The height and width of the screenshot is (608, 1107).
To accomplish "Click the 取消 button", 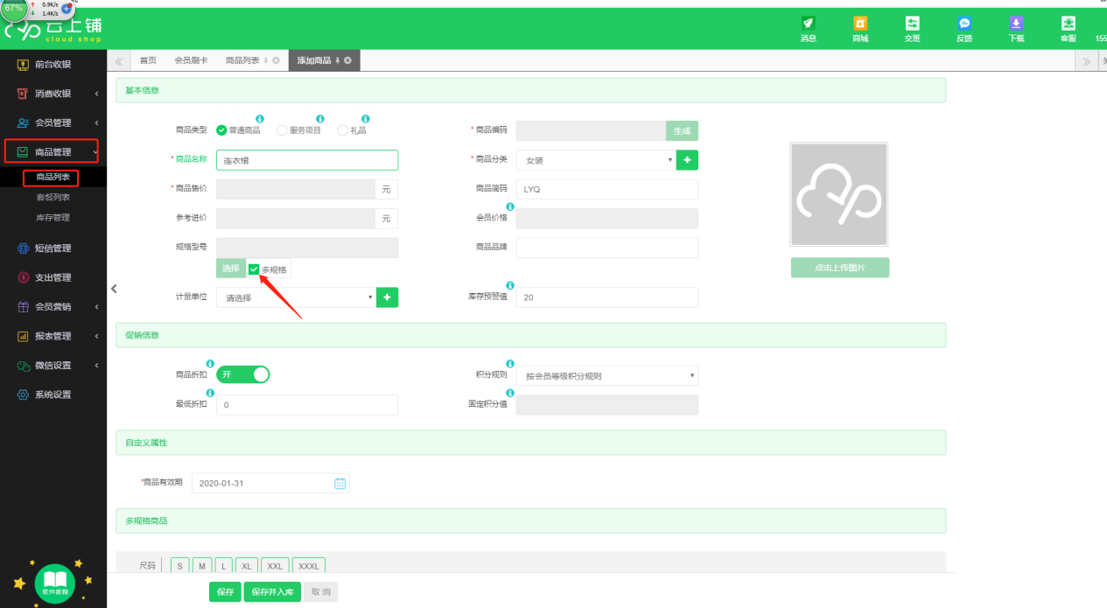I will click(x=320, y=592).
